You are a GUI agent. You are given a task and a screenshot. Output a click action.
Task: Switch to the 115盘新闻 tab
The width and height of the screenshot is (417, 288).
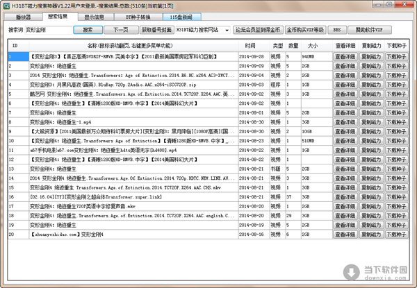[x=182, y=17]
